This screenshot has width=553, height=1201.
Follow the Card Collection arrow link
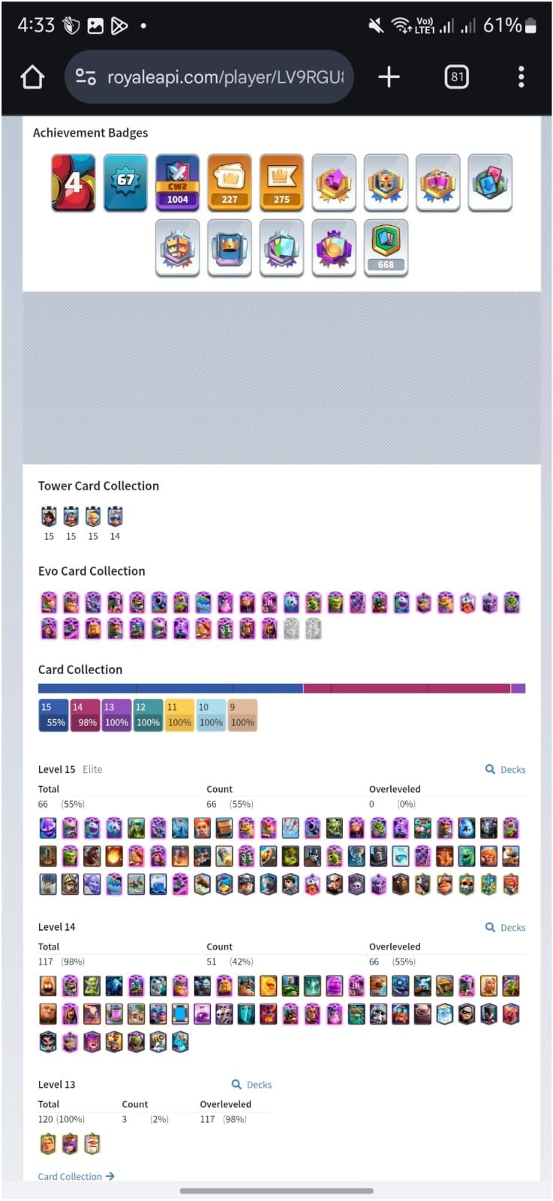77,1176
